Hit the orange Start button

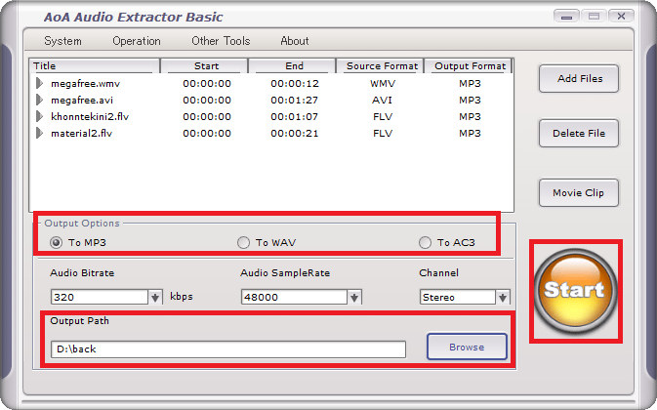coord(575,290)
